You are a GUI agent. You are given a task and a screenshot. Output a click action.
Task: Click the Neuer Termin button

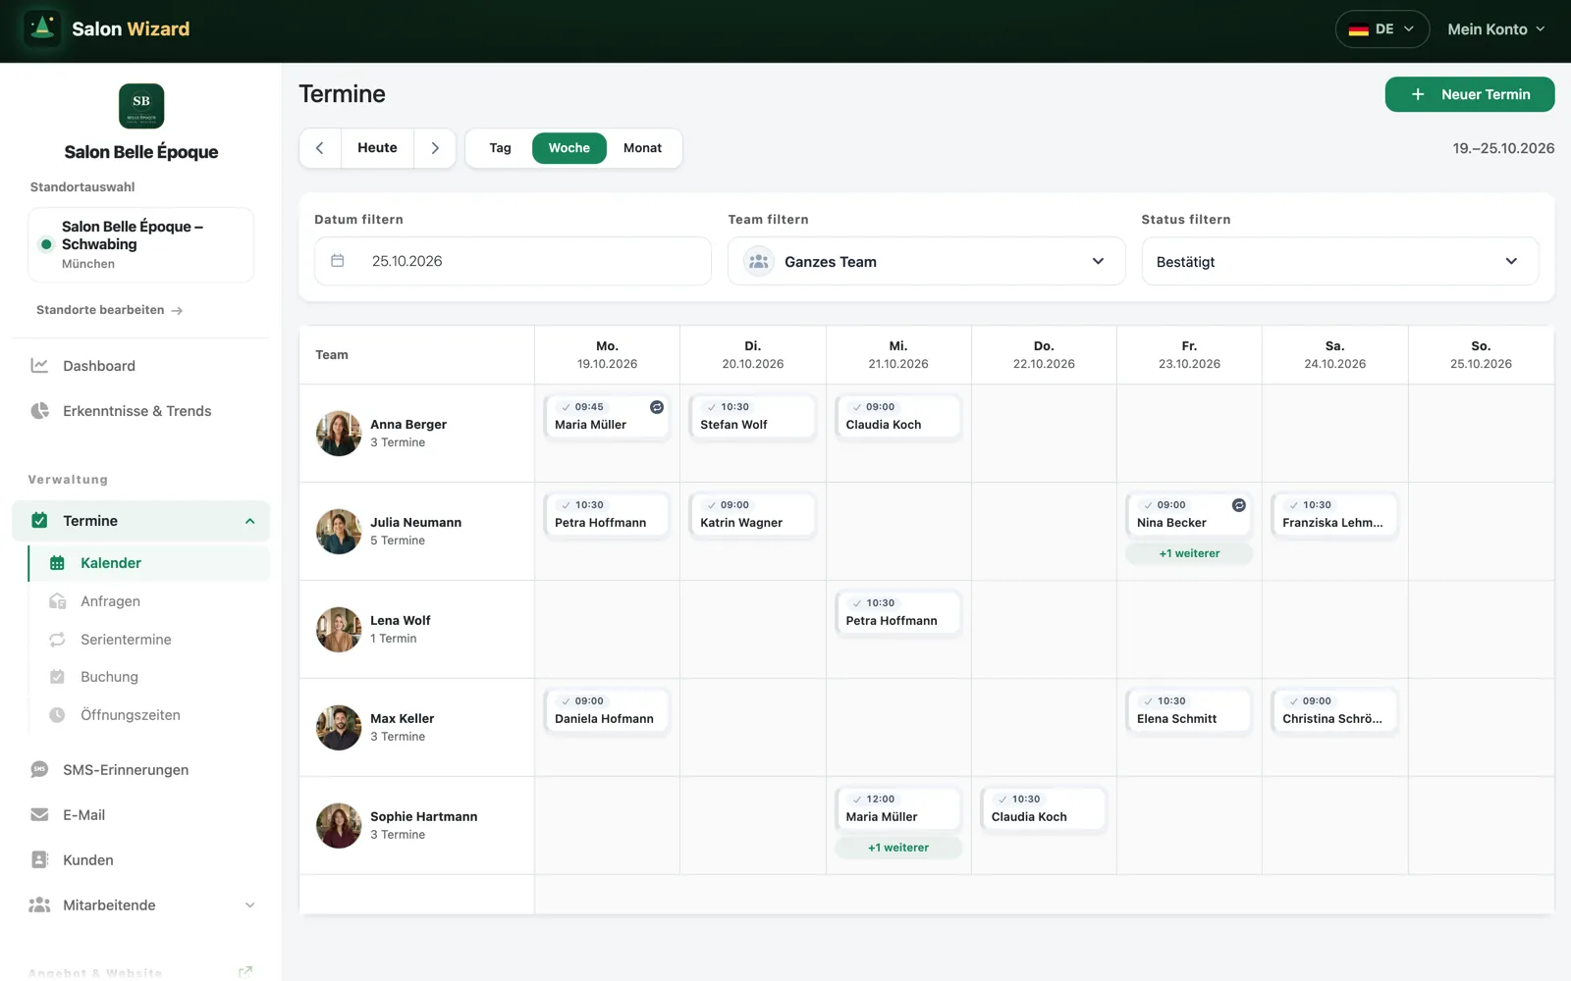pyautogui.click(x=1470, y=94)
